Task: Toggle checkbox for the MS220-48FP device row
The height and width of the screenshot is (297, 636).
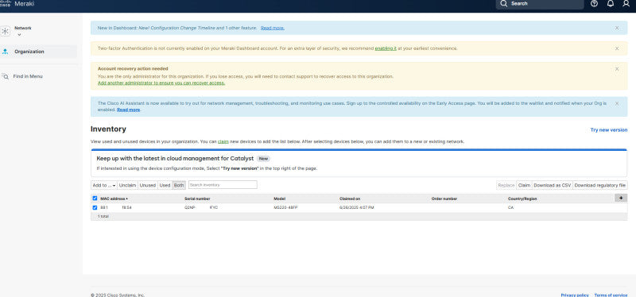Action: tap(95, 207)
